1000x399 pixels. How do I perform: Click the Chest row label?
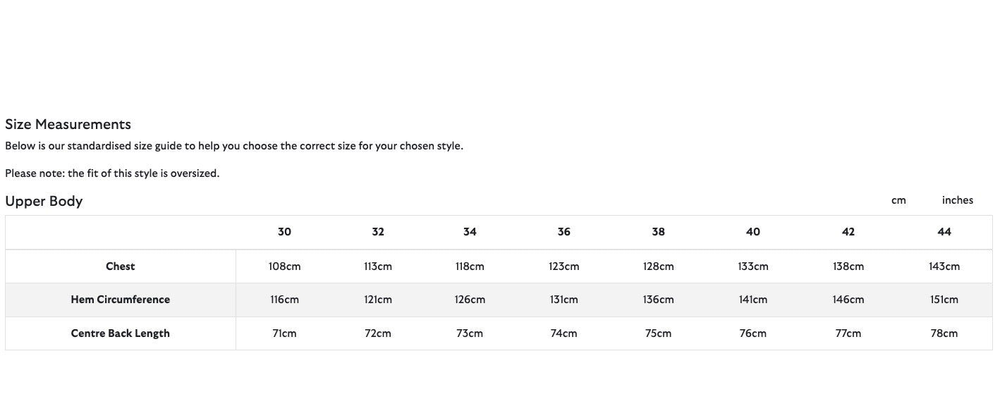[121, 266]
